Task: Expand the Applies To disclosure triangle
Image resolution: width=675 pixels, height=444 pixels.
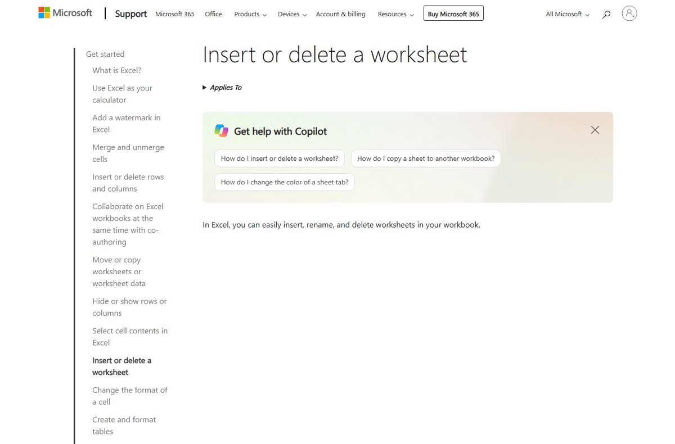Action: pyautogui.click(x=205, y=88)
